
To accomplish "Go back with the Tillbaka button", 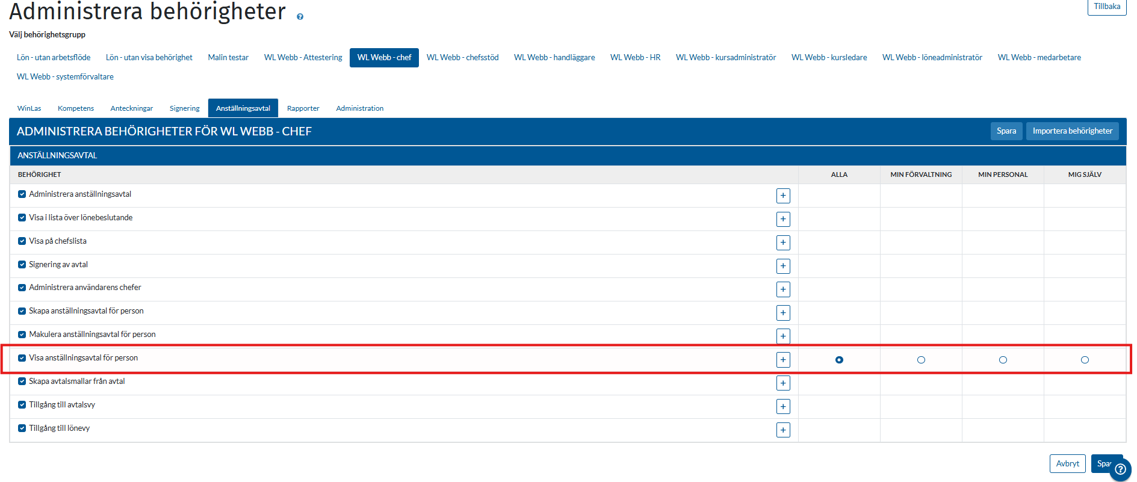I will pyautogui.click(x=1106, y=7).
